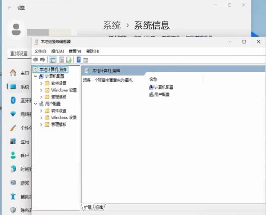The height and width of the screenshot is (215, 266).
Task: Click the 查找设置 search field in Settings
Action: [x=19, y=53]
